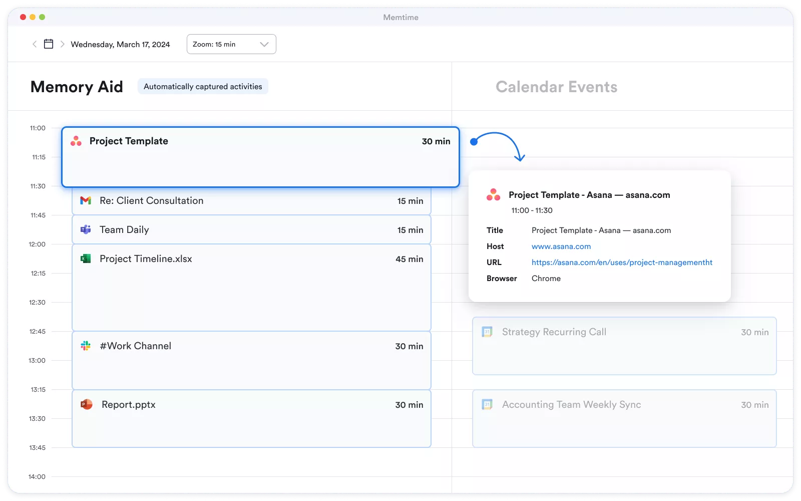Click the Excel icon for Project Timeline.xlsx

(86, 259)
